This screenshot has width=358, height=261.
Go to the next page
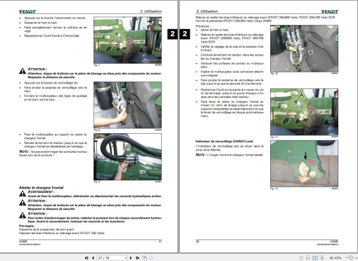pyautogui.click(x=131, y=258)
